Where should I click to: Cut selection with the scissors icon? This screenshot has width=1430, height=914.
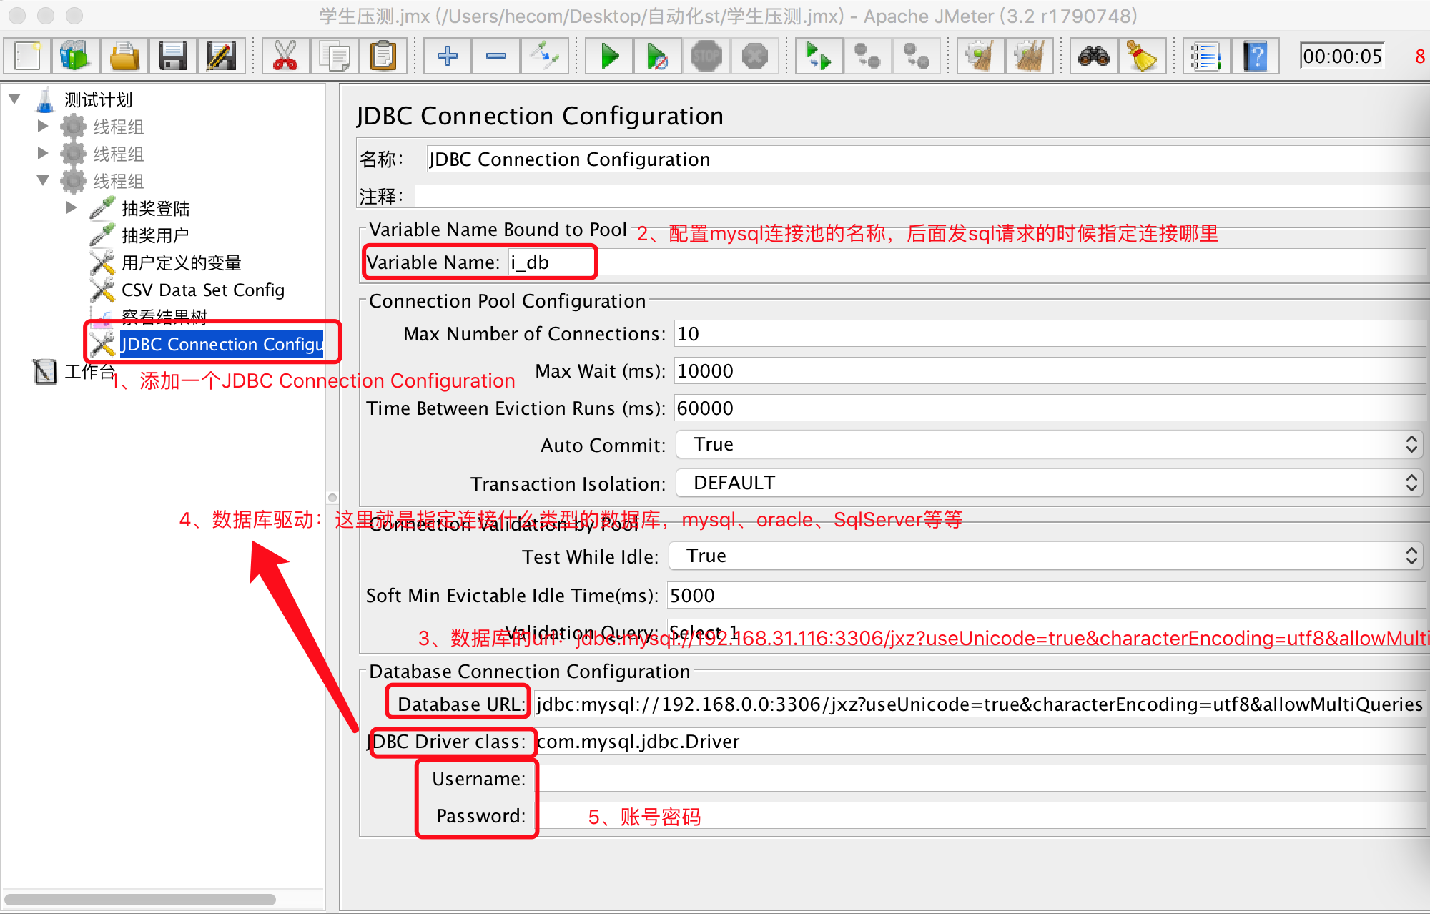click(285, 56)
